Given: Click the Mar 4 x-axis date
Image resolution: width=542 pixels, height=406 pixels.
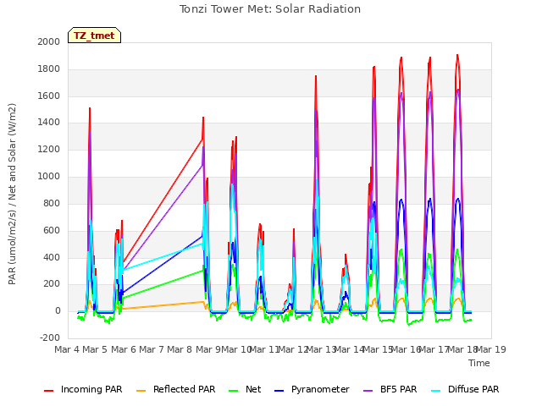Looking at the screenshot, I should [x=67, y=349].
